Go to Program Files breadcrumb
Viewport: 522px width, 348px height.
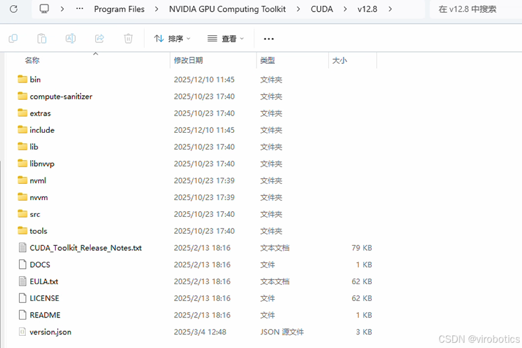(x=119, y=9)
